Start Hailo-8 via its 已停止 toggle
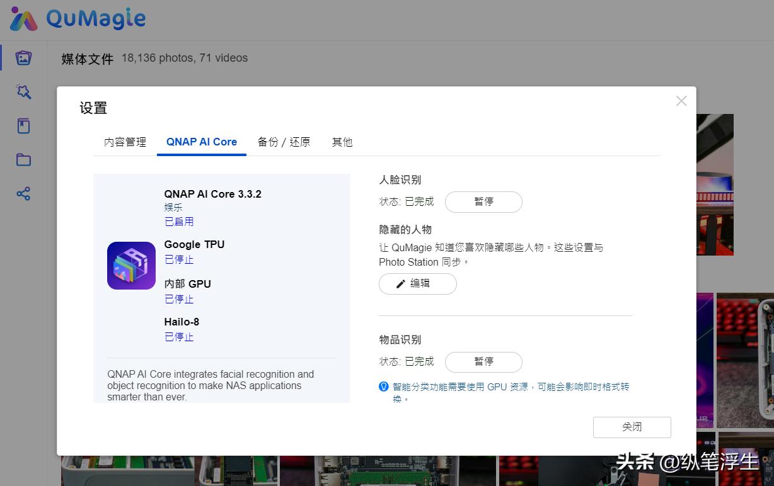774x486 pixels. coord(178,336)
